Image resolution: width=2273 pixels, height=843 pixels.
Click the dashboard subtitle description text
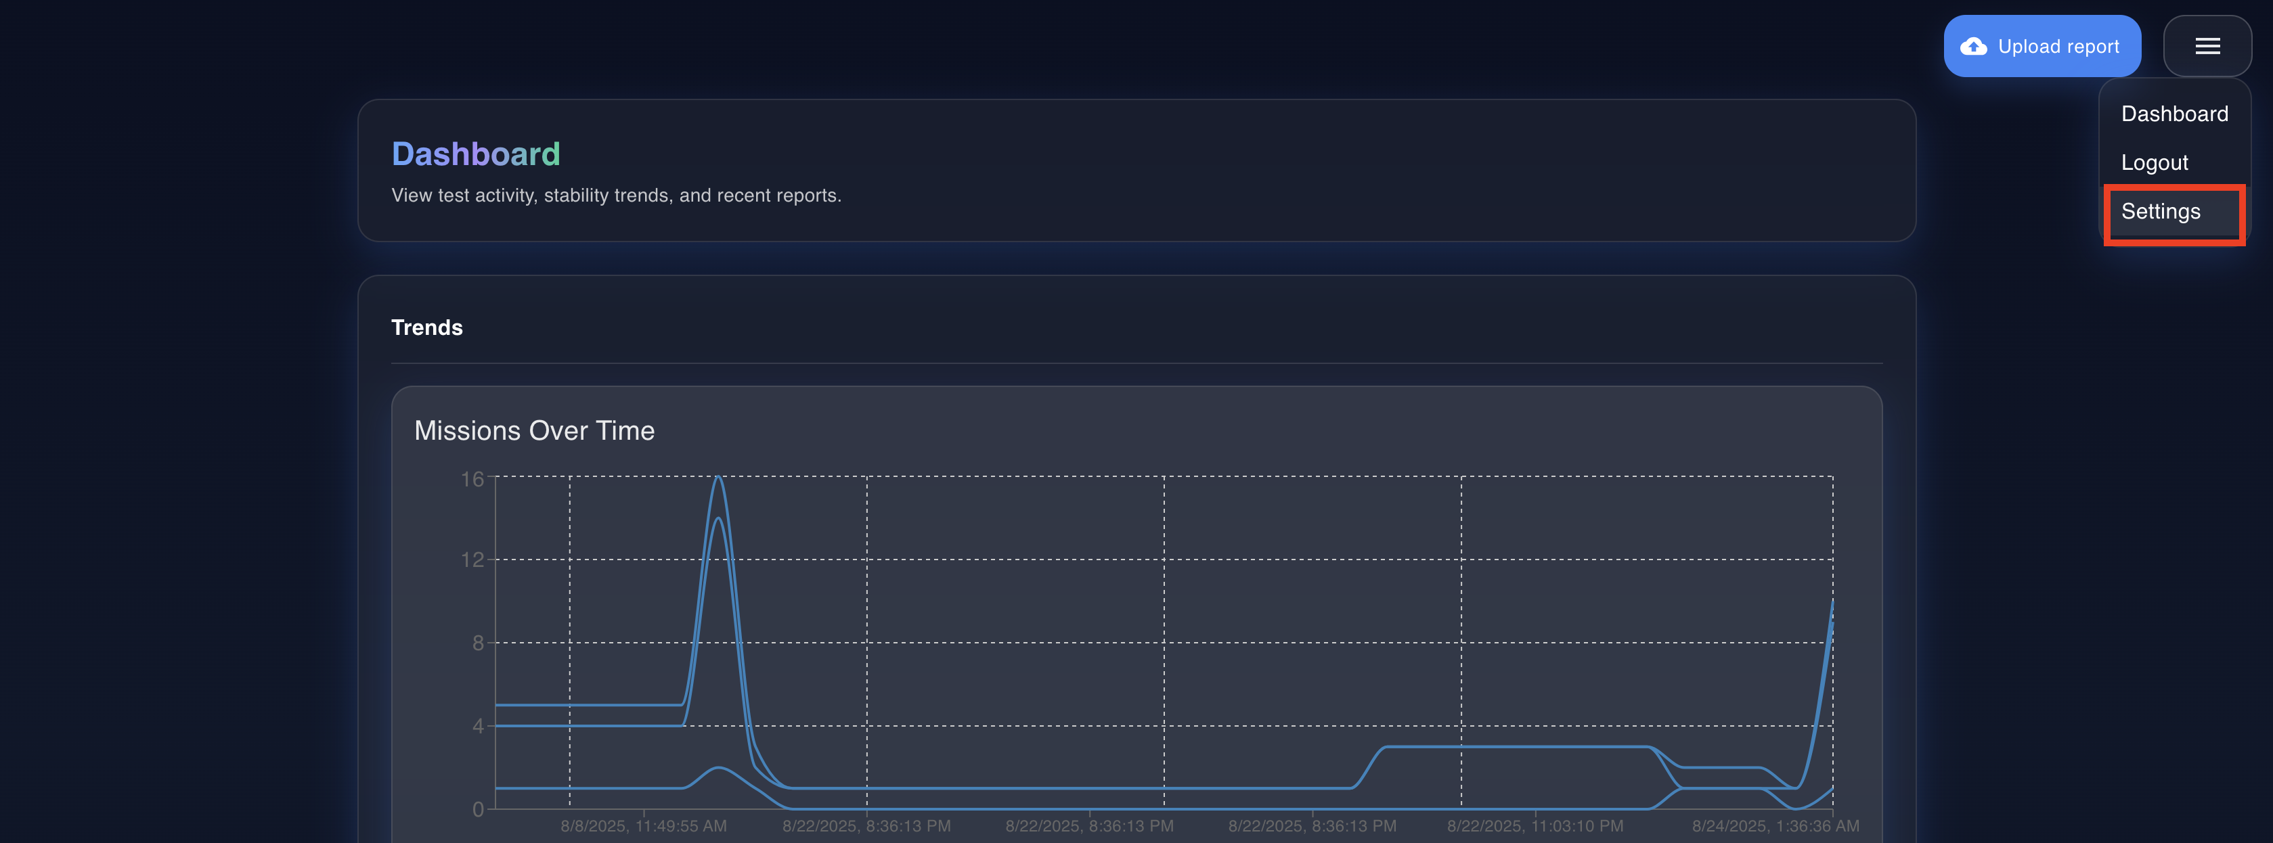click(x=616, y=196)
